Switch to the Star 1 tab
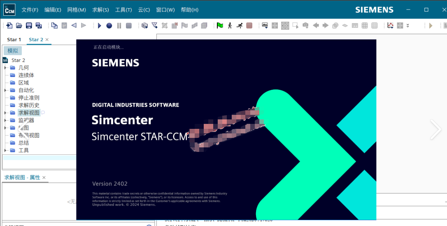Viewport: 447px width, 226px height. tap(14, 40)
